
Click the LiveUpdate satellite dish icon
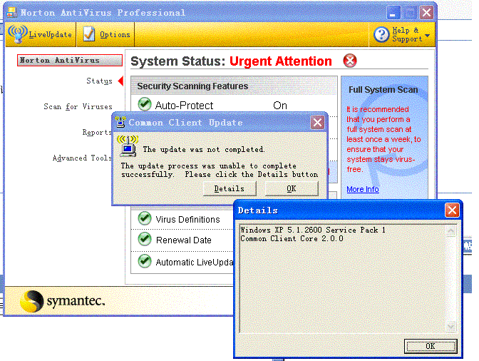(17, 34)
